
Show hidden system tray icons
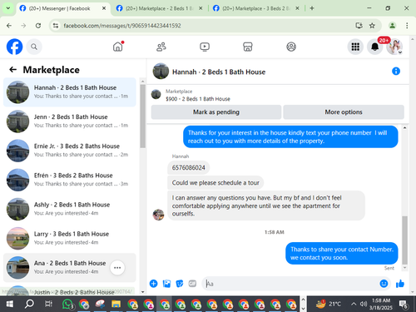(x=354, y=305)
